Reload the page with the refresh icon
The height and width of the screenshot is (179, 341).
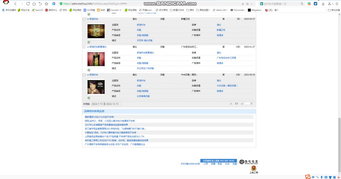click(x=28, y=4)
